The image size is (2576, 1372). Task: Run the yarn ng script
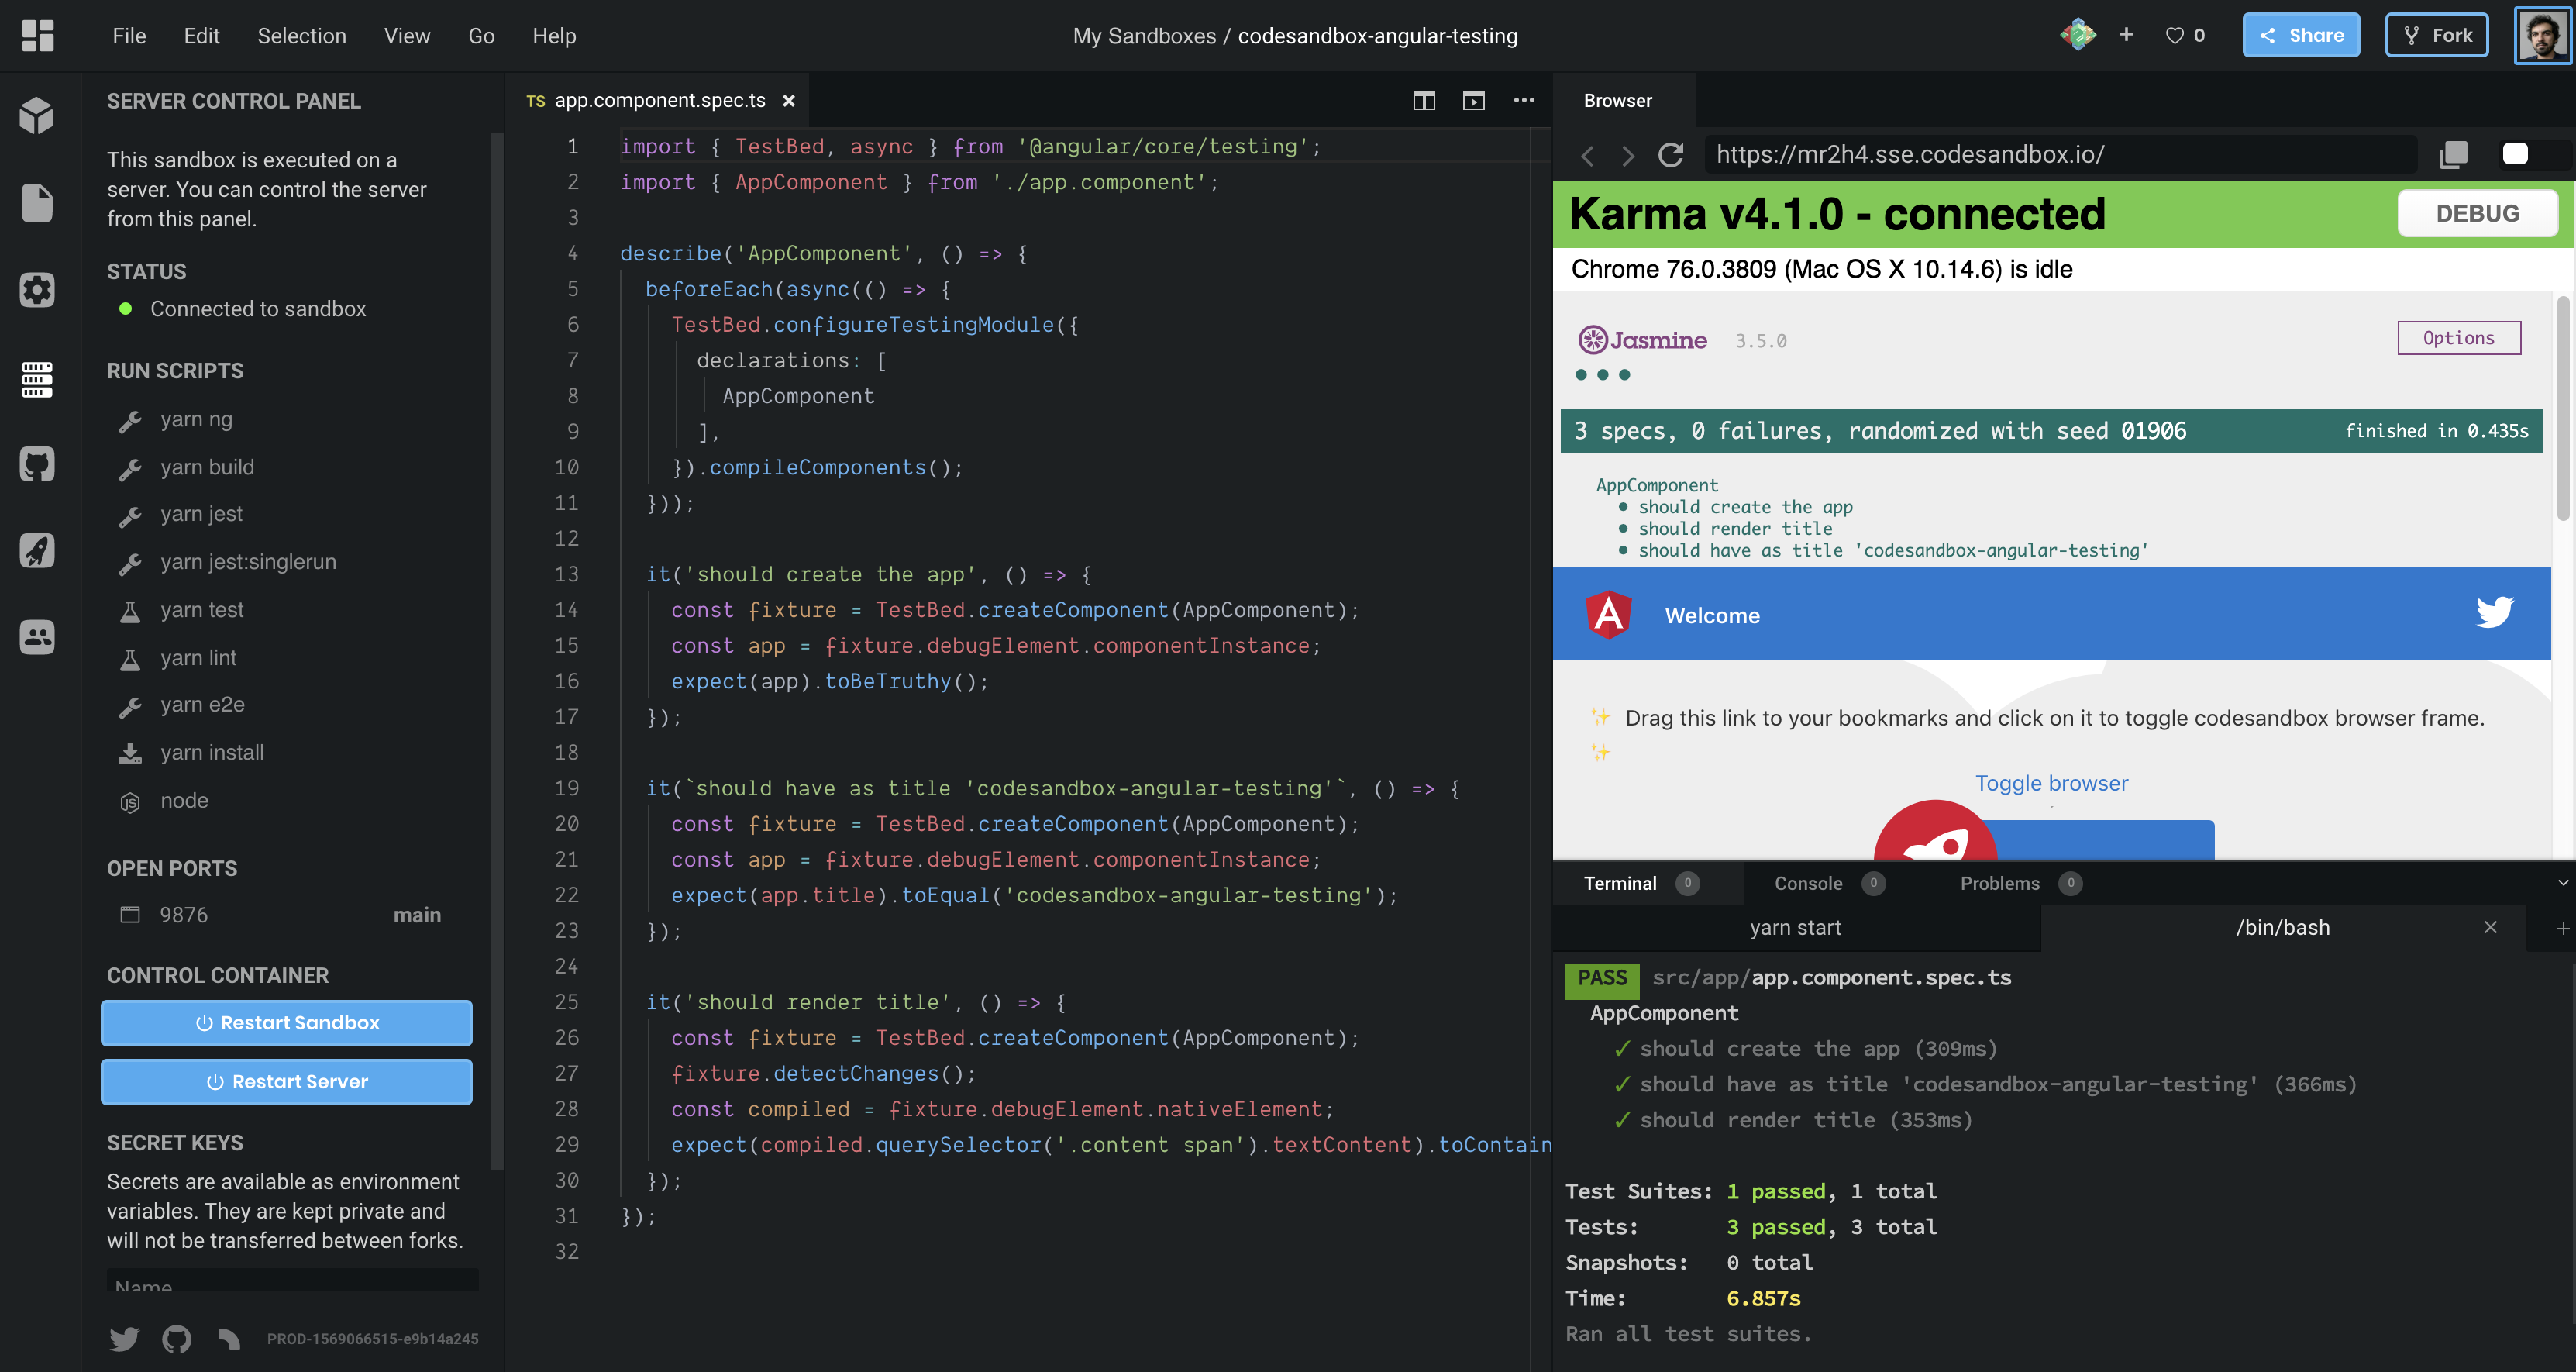197,420
